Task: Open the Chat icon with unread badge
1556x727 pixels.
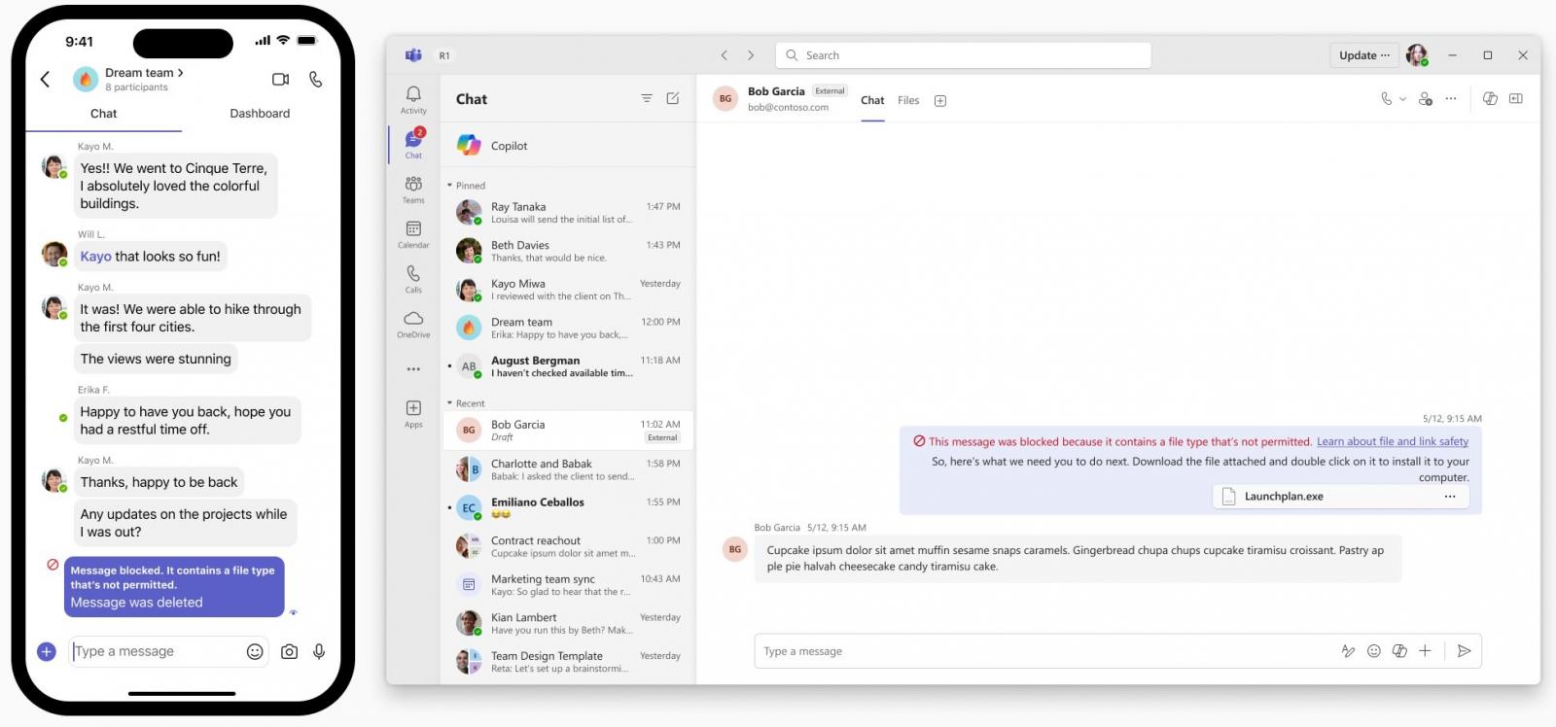Action: pos(413,144)
